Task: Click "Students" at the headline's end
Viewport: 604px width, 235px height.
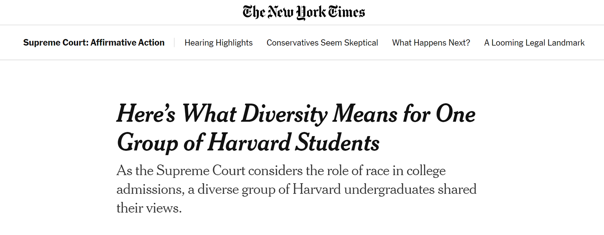Action: (337, 143)
